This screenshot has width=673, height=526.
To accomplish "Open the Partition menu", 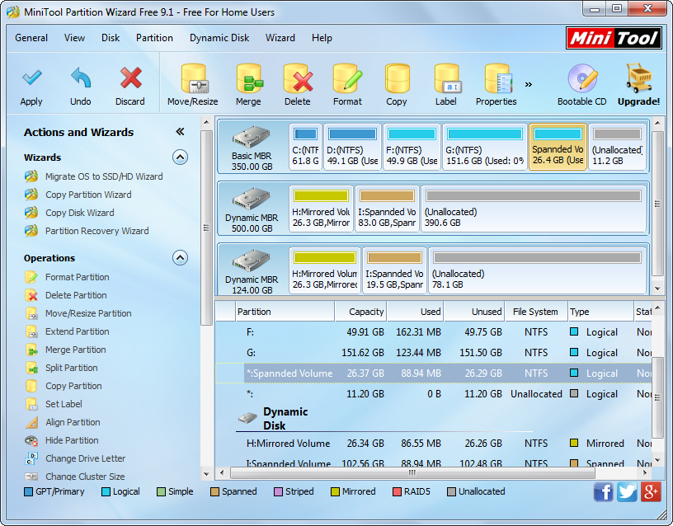I will [154, 38].
